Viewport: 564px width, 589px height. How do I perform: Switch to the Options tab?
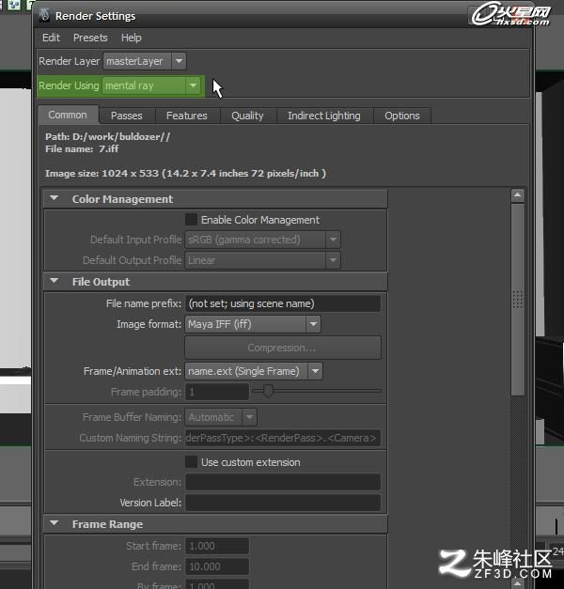click(x=402, y=116)
